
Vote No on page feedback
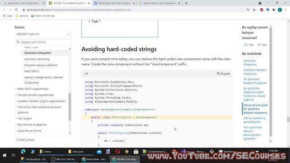coord(262,45)
